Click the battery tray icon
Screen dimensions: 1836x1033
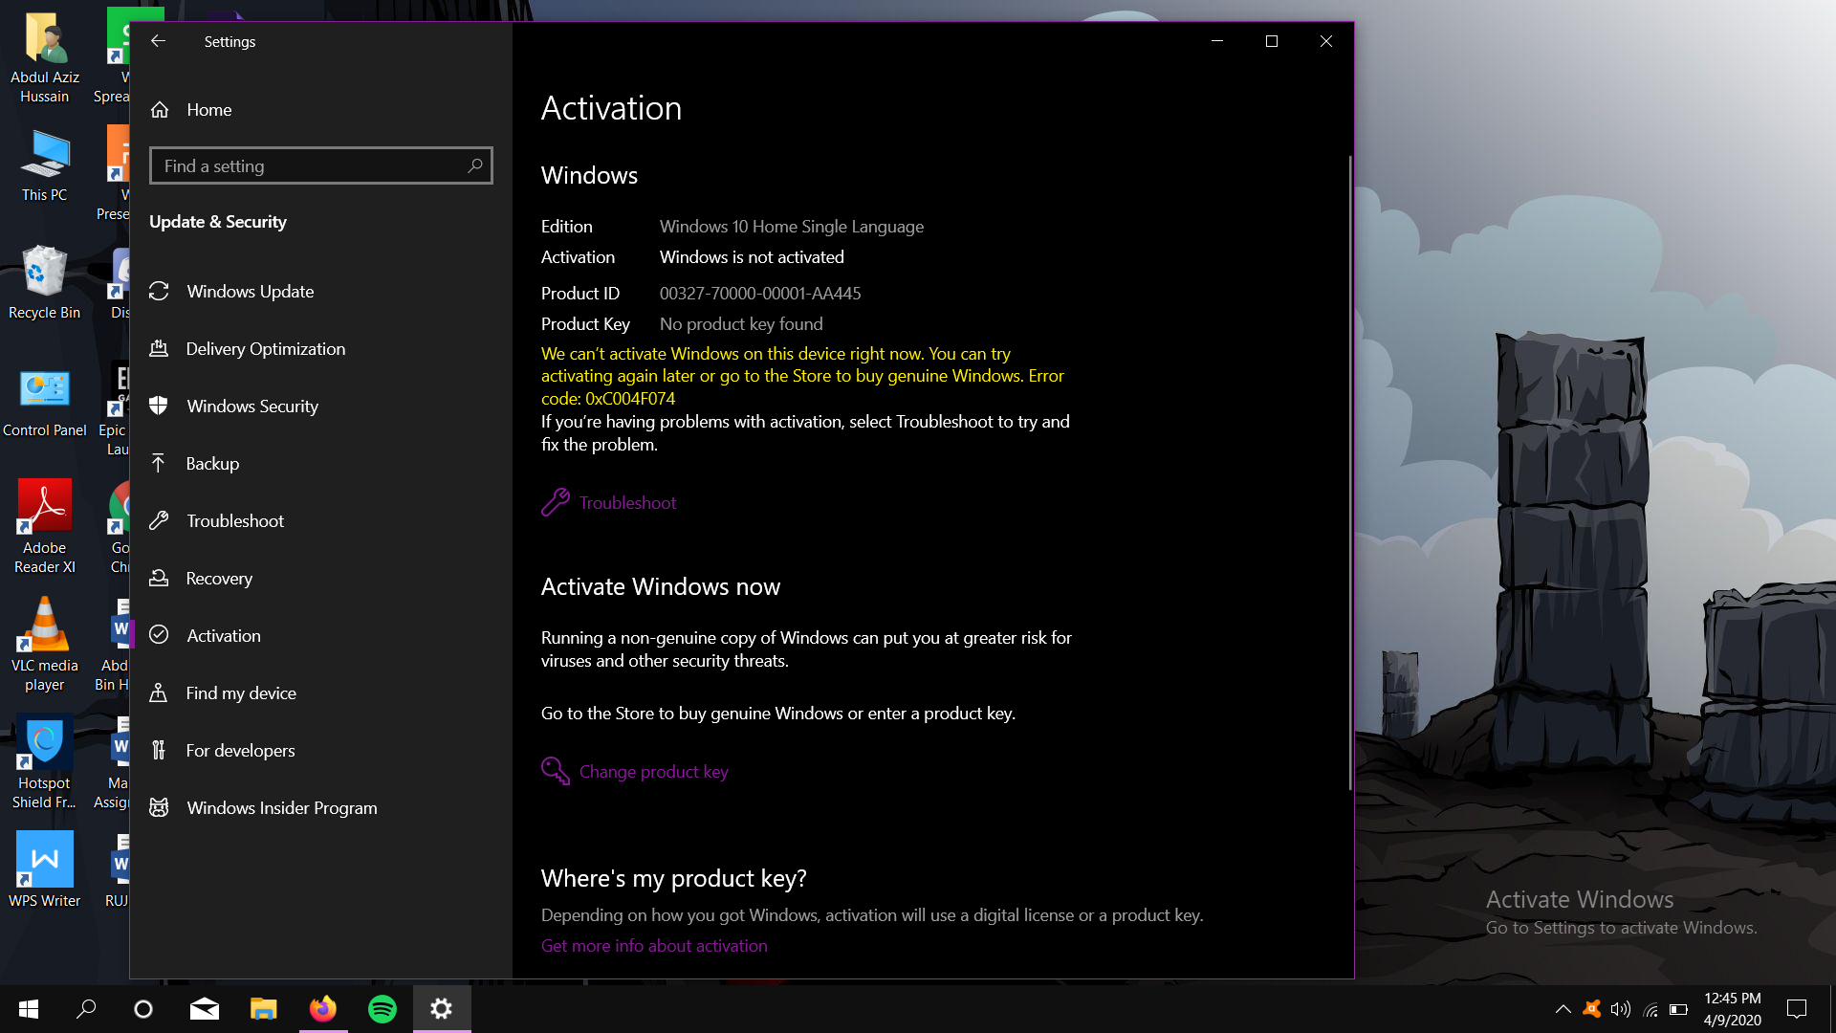click(x=1679, y=1009)
